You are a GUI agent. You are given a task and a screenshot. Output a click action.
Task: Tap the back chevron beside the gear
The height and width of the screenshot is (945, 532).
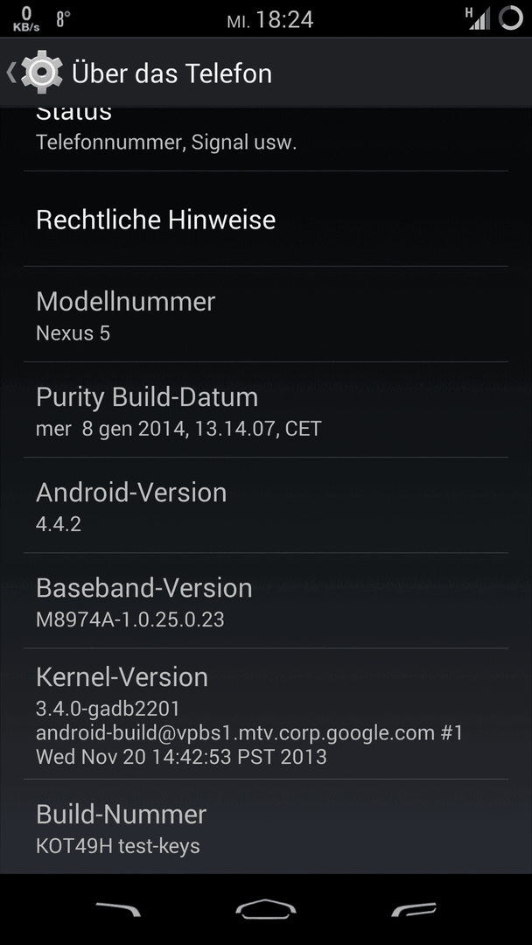[10, 73]
